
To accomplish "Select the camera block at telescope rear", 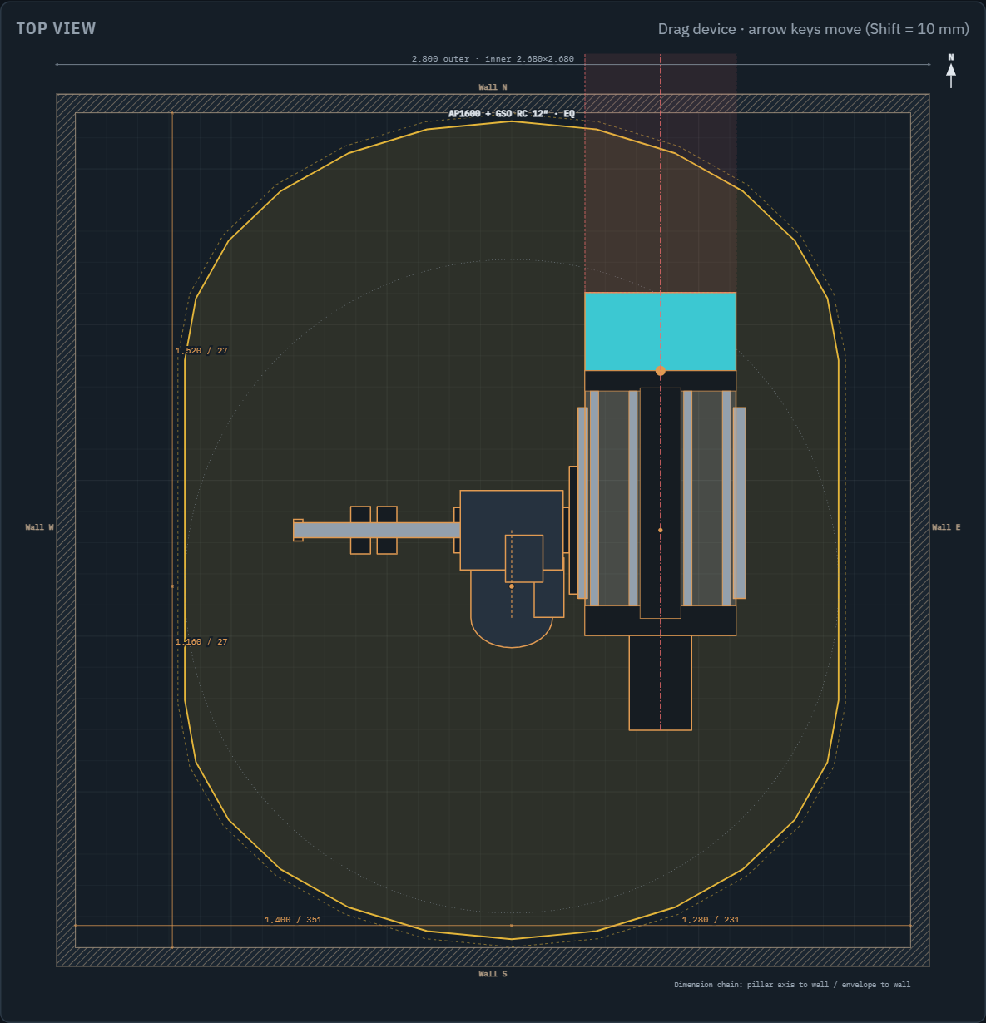I will pyautogui.click(x=660, y=683).
